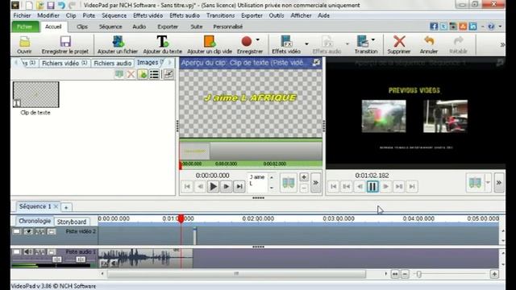Mute Piste audio 1 speaker toggle

tap(28, 252)
